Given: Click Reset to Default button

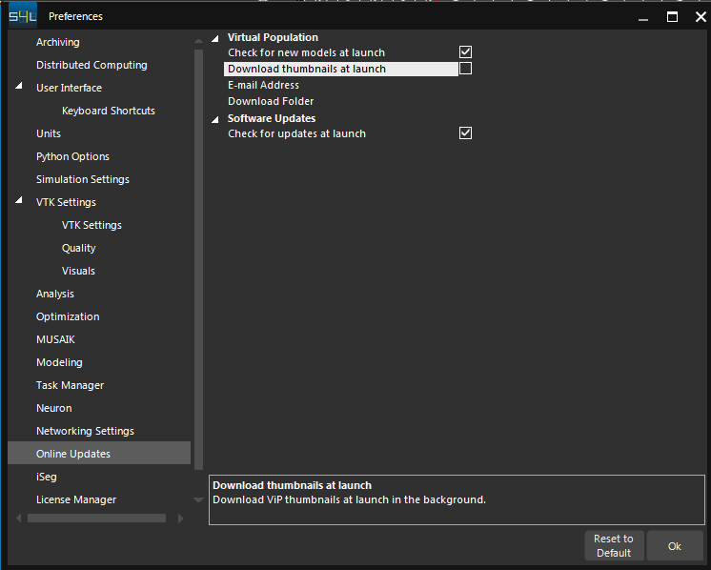Looking at the screenshot, I should pos(613,546).
